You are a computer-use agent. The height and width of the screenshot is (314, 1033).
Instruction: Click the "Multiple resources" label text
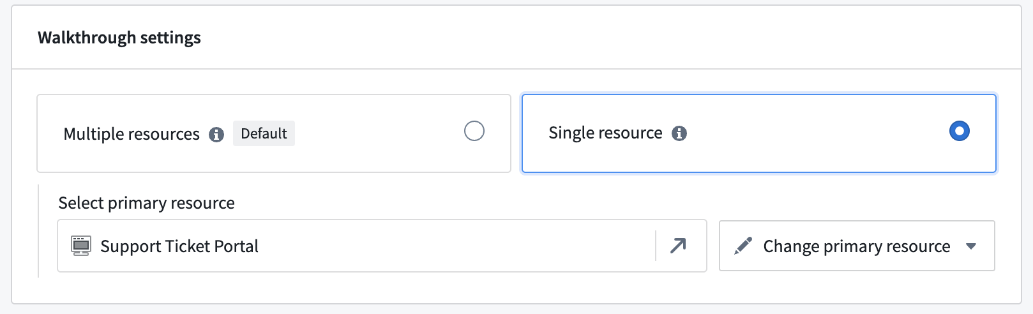pyautogui.click(x=132, y=134)
